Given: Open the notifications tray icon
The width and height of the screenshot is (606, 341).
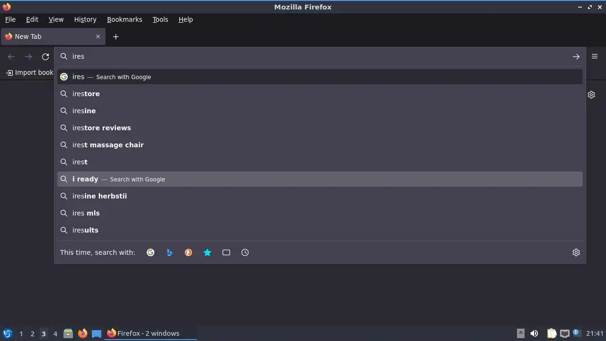Looking at the screenshot, I should click(x=576, y=333).
